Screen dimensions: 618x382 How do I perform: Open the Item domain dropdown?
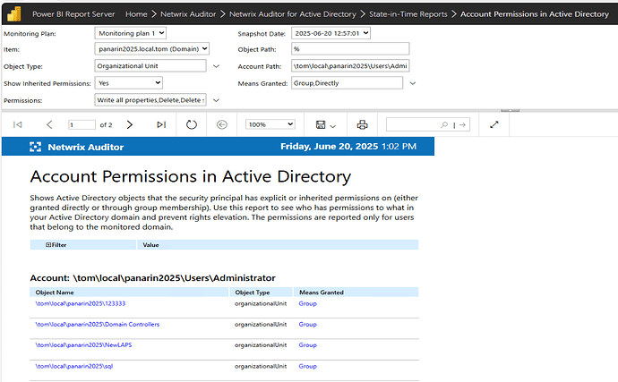coord(151,49)
